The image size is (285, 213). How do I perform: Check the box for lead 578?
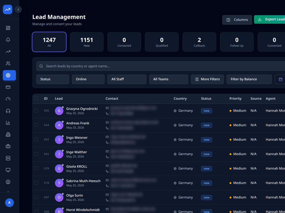click(36, 183)
